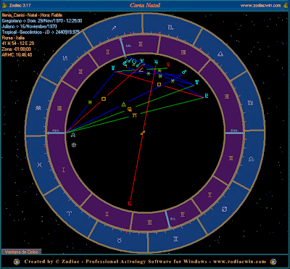Select the Gemini sign in the outer ring
This screenshot has width=290, height=269.
point(175,239)
